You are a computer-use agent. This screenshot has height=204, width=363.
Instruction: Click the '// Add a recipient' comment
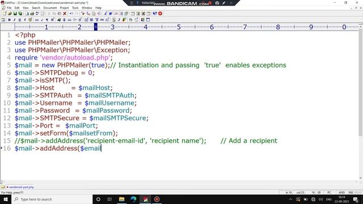248,141
